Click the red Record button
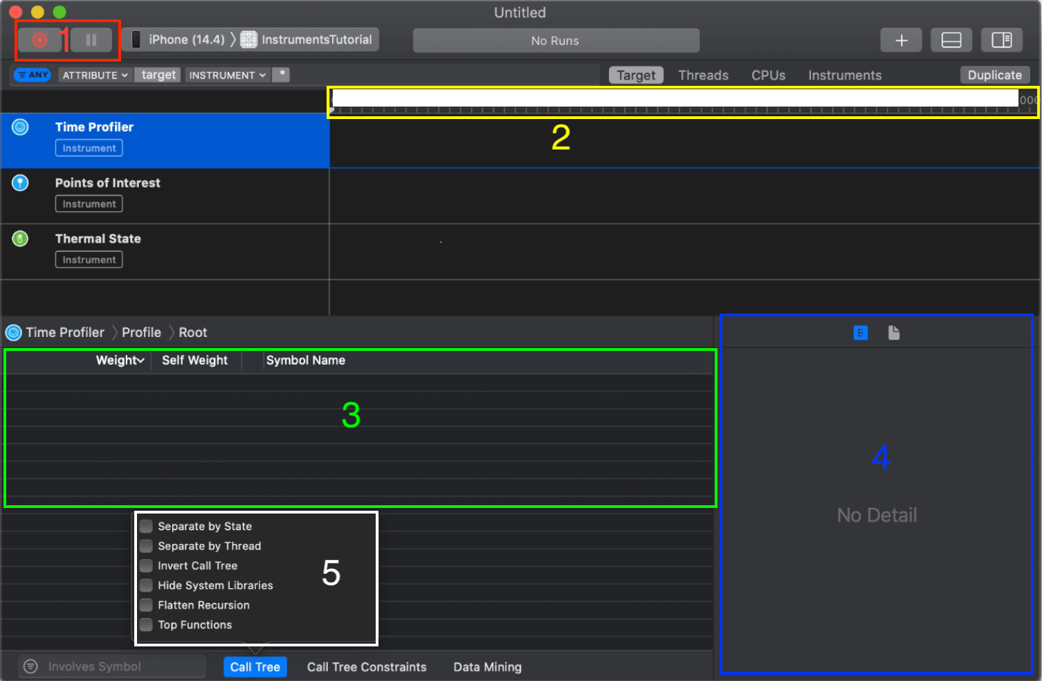The height and width of the screenshot is (681, 1042). (39, 39)
